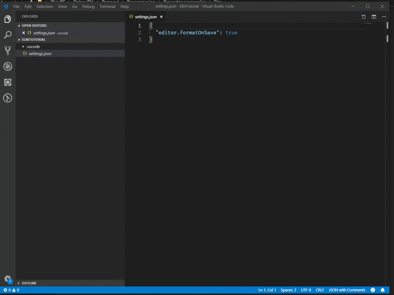Click the editor minimap preview
The width and height of the screenshot is (394, 295).
tap(368, 23)
